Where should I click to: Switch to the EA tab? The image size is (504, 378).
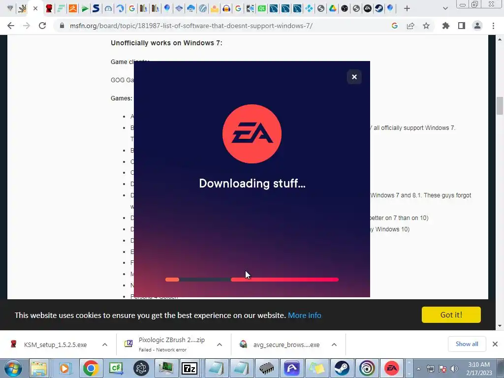[x=368, y=8]
